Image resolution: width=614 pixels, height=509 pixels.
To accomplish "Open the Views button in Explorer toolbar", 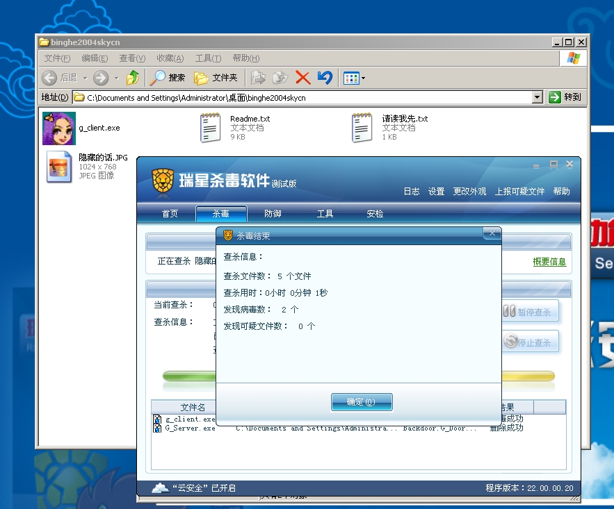I will point(354,78).
